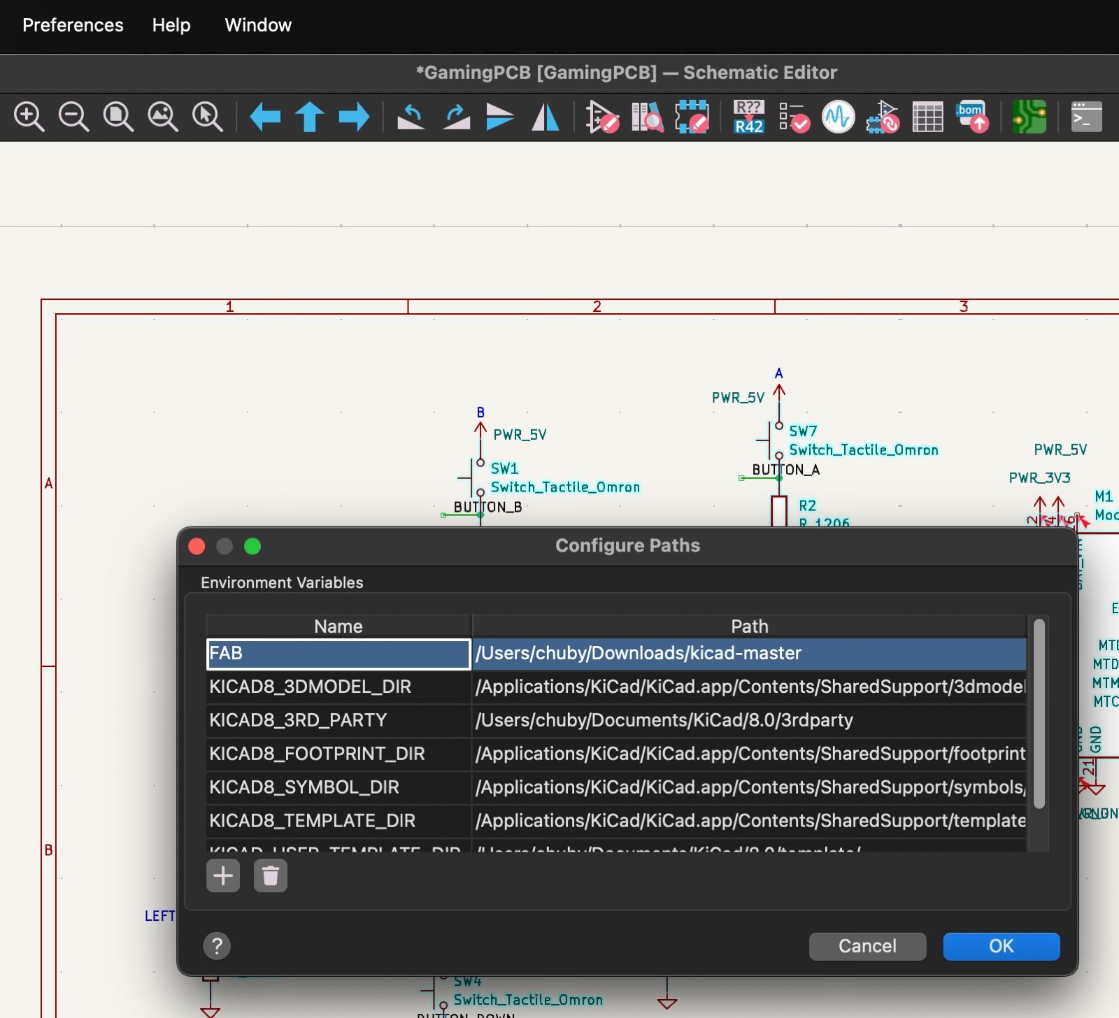The width and height of the screenshot is (1119, 1018).
Task: Add a new environment variable row
Action: 223,875
